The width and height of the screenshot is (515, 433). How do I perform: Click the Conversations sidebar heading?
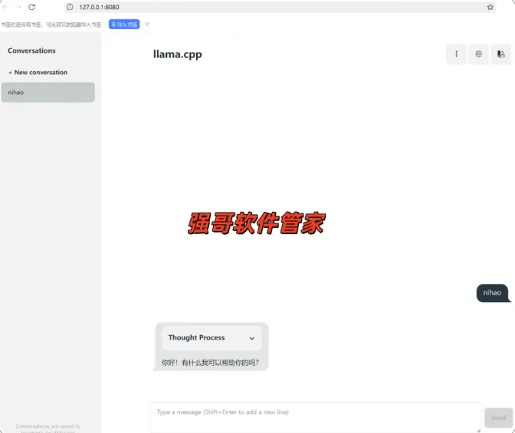[x=31, y=50]
